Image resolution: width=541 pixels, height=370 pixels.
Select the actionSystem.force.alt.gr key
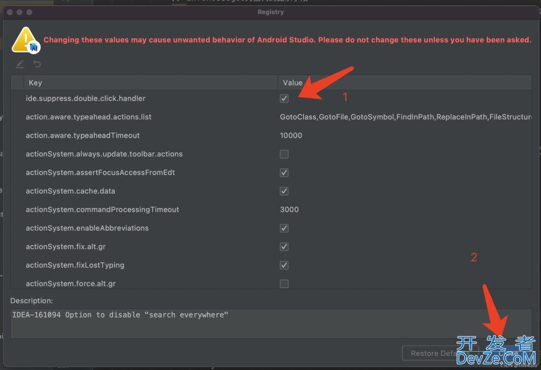70,284
